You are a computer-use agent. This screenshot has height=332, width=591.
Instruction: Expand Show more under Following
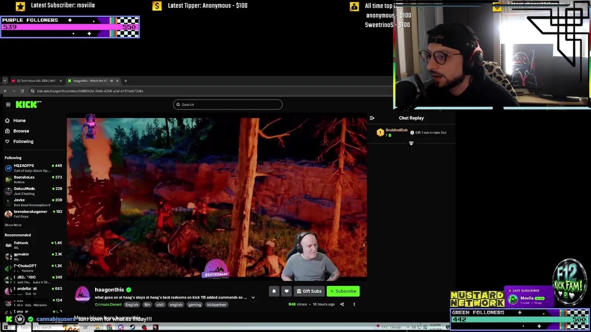tap(13, 225)
